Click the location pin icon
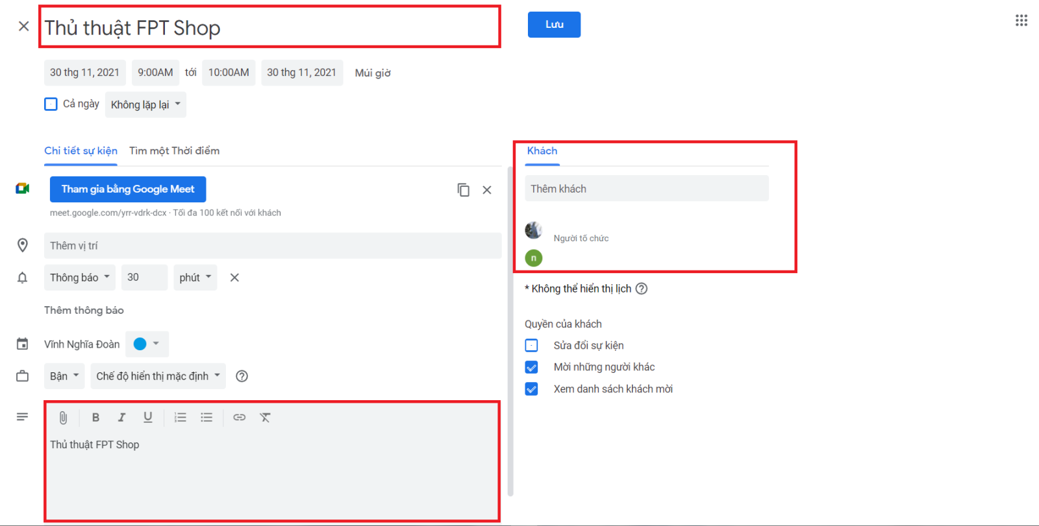This screenshot has height=526, width=1039. tap(23, 245)
